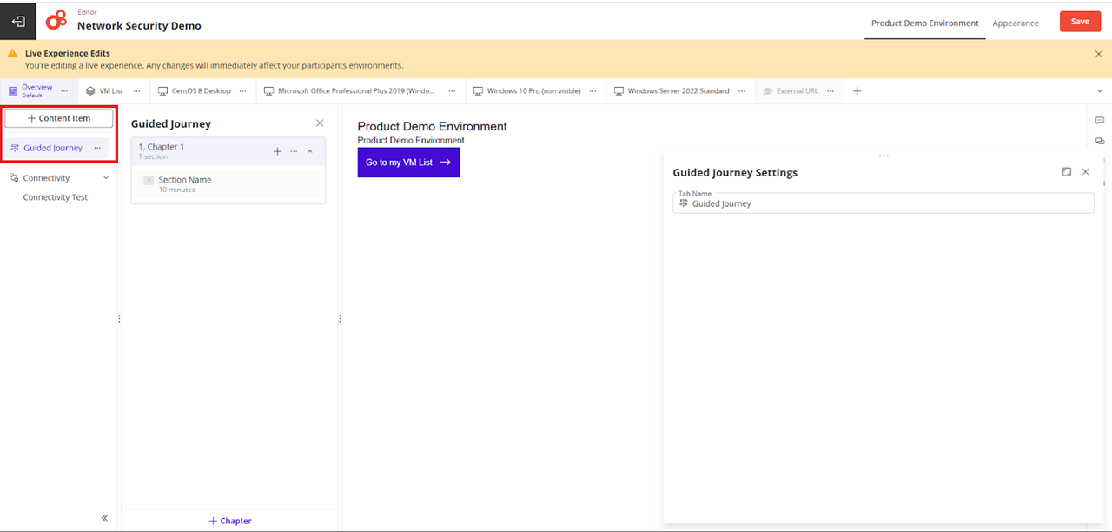Select the Connectivity Test item
Image resolution: width=1112 pixels, height=532 pixels.
tap(56, 197)
